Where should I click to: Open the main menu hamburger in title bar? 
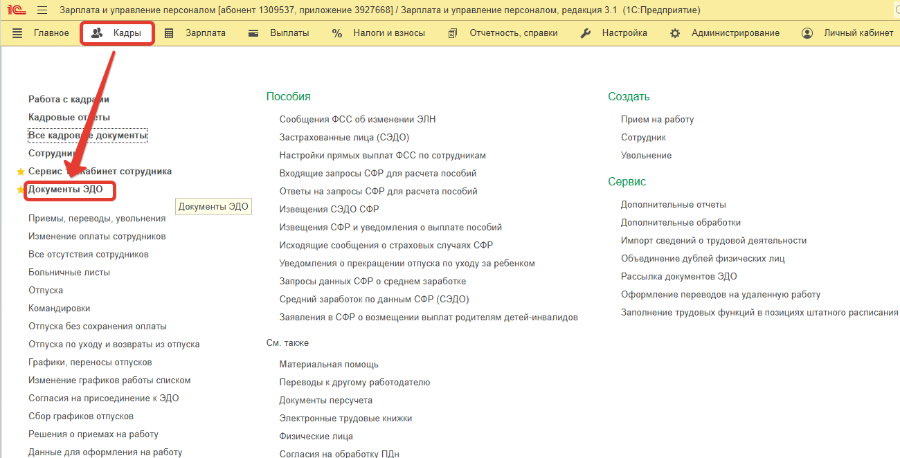coord(42,10)
